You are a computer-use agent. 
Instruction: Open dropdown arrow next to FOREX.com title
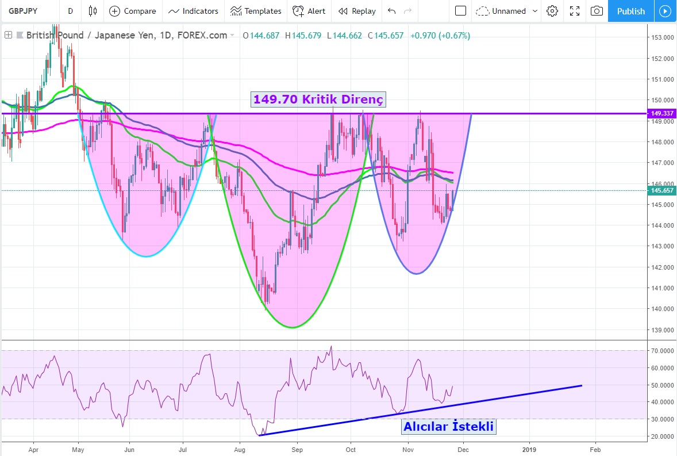click(x=232, y=36)
